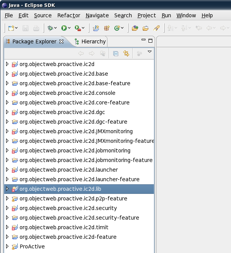Open the Package Explorer view menu triangle

[x=150, y=52]
